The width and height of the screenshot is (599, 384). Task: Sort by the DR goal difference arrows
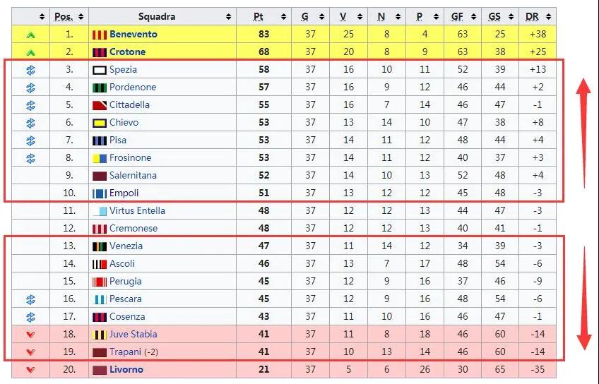pos(549,16)
